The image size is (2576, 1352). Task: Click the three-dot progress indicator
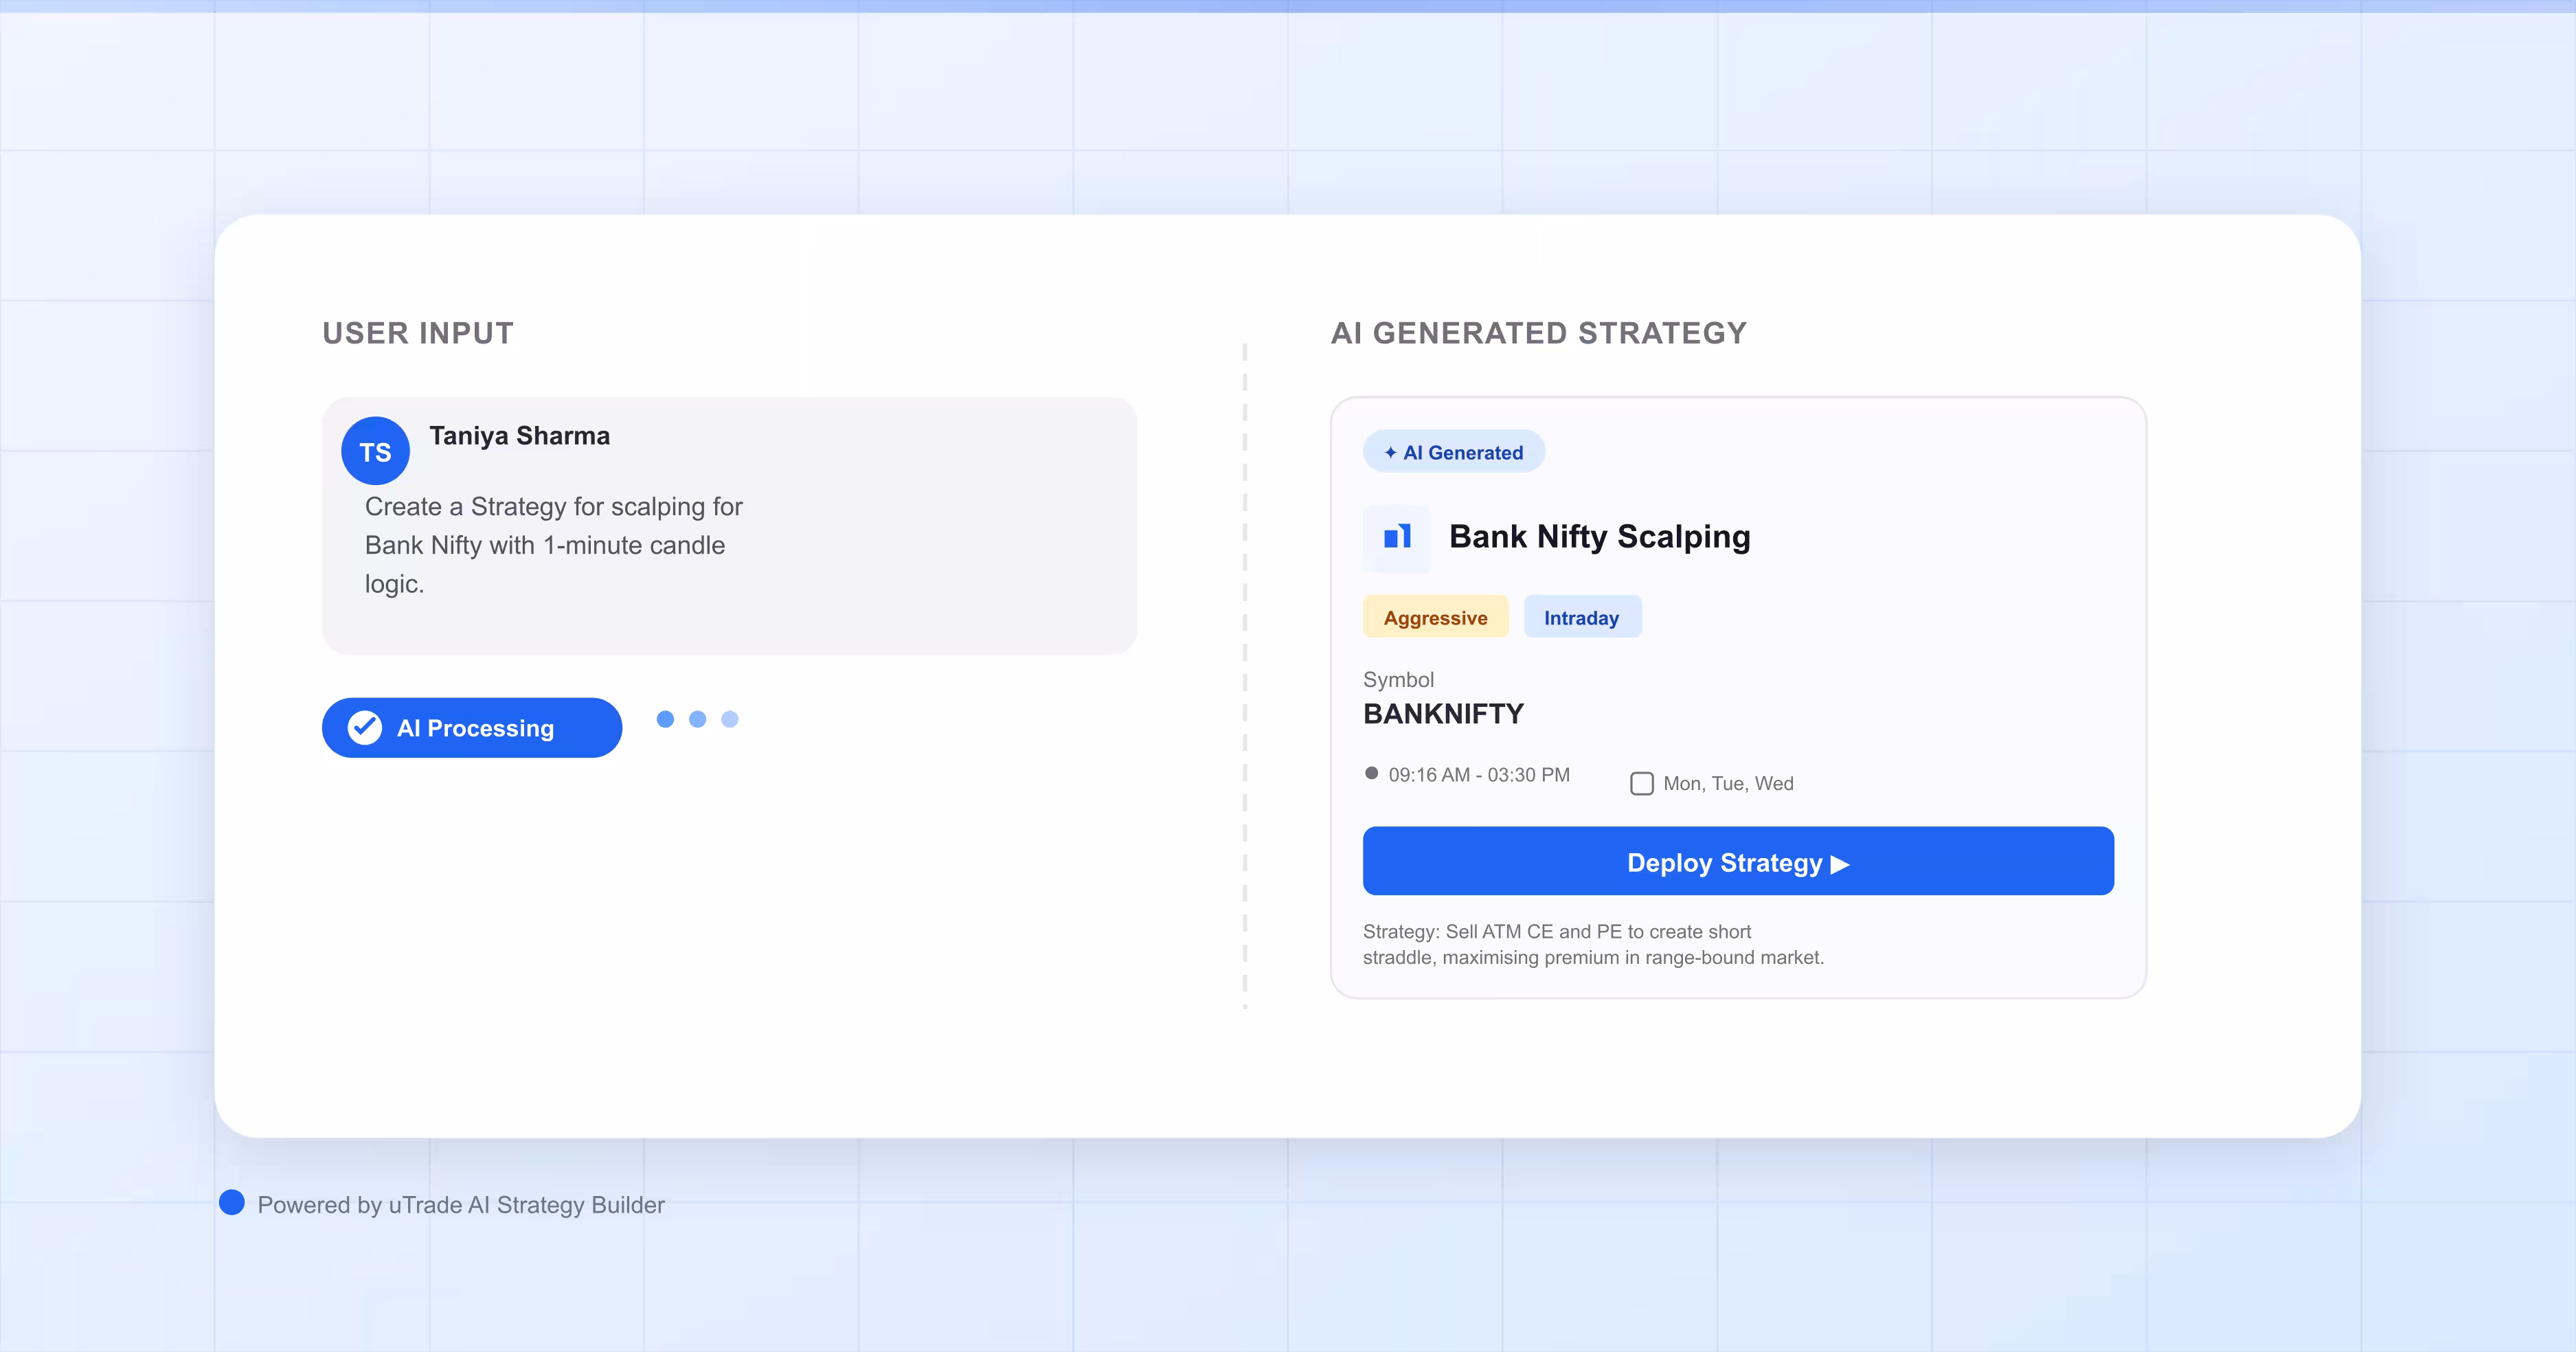pyautogui.click(x=697, y=719)
